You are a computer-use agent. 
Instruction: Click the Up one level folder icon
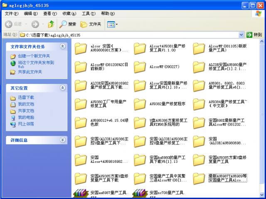[51, 24]
